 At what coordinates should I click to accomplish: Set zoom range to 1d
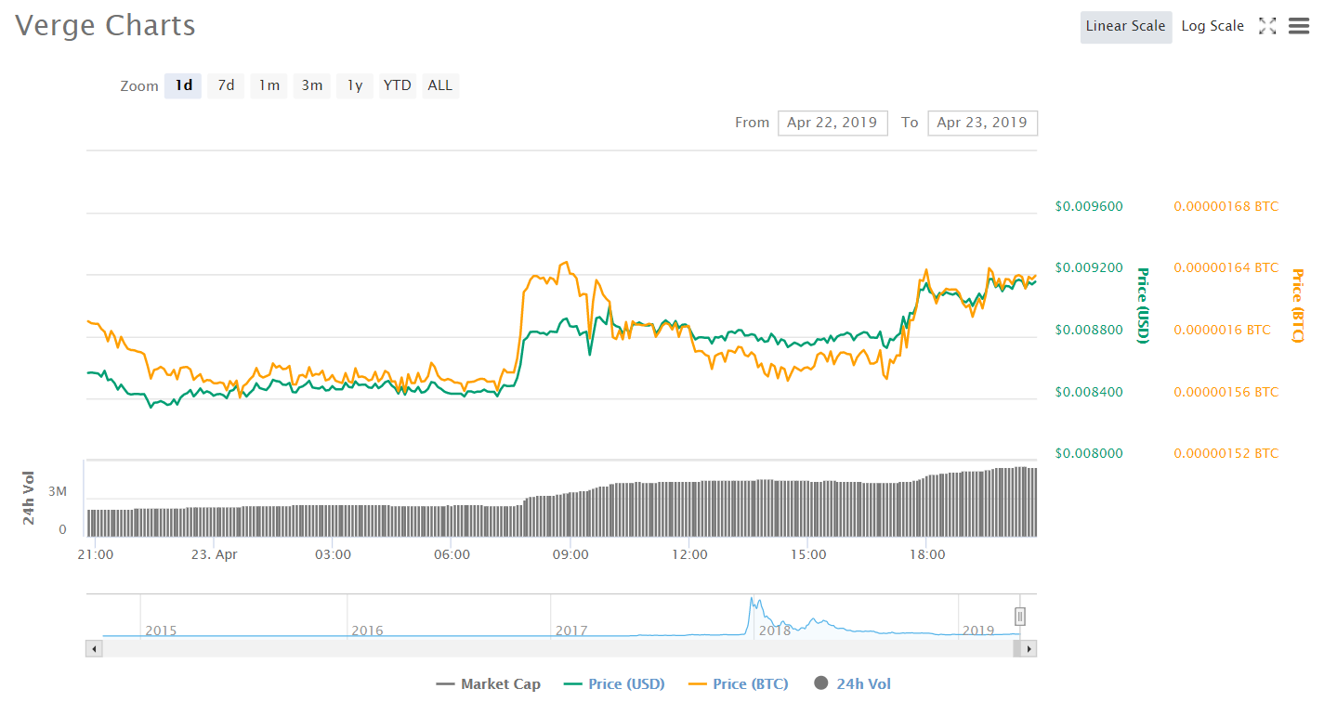183,85
